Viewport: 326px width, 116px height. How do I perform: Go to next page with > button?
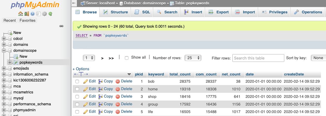point(102,58)
